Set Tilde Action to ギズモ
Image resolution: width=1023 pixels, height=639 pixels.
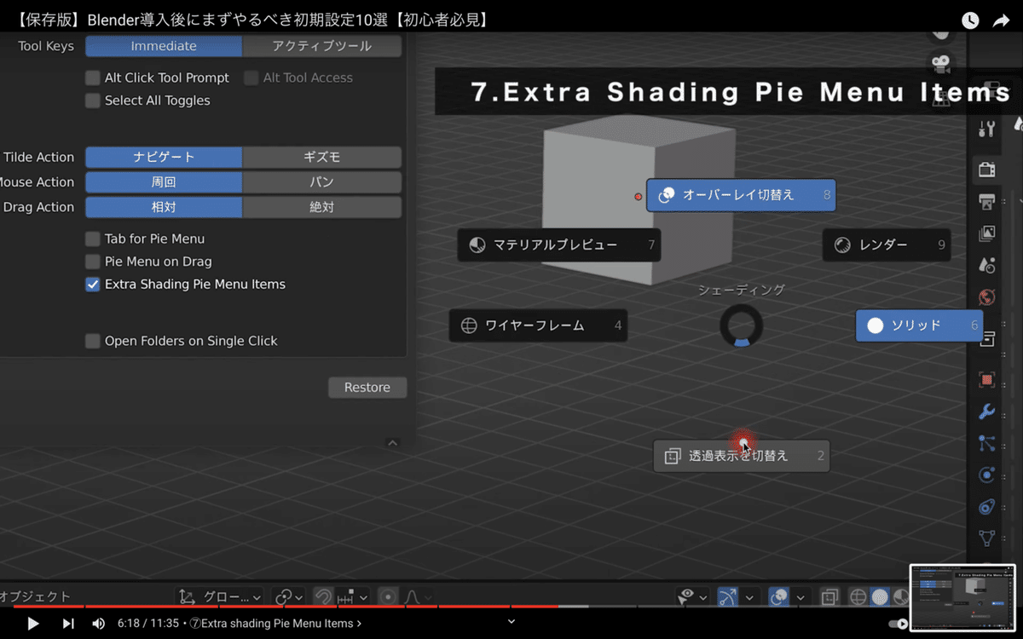(321, 157)
